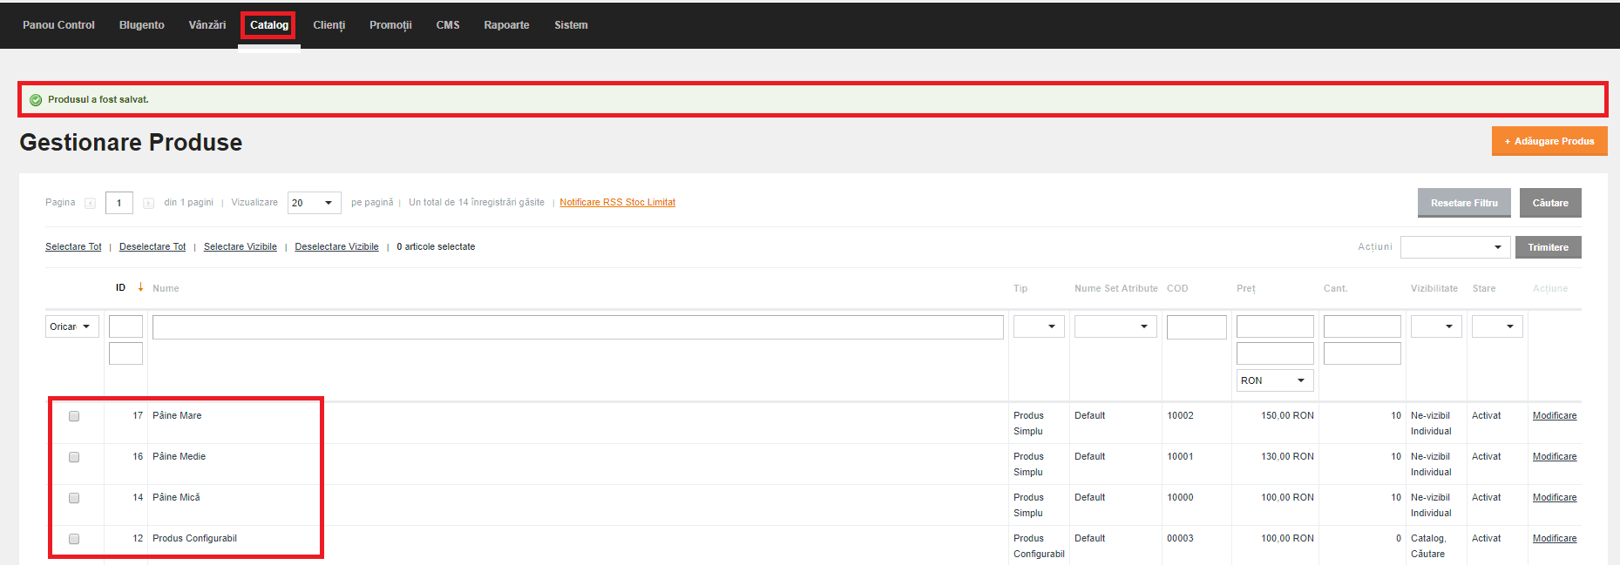Submit the mass action with Trimitere
The width and height of the screenshot is (1620, 565).
point(1548,247)
